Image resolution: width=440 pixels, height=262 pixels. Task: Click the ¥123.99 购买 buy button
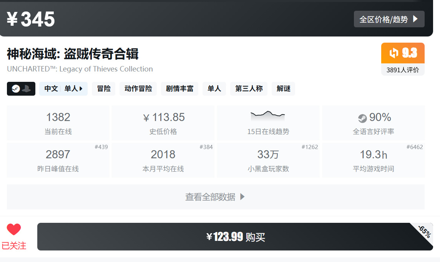pos(235,237)
